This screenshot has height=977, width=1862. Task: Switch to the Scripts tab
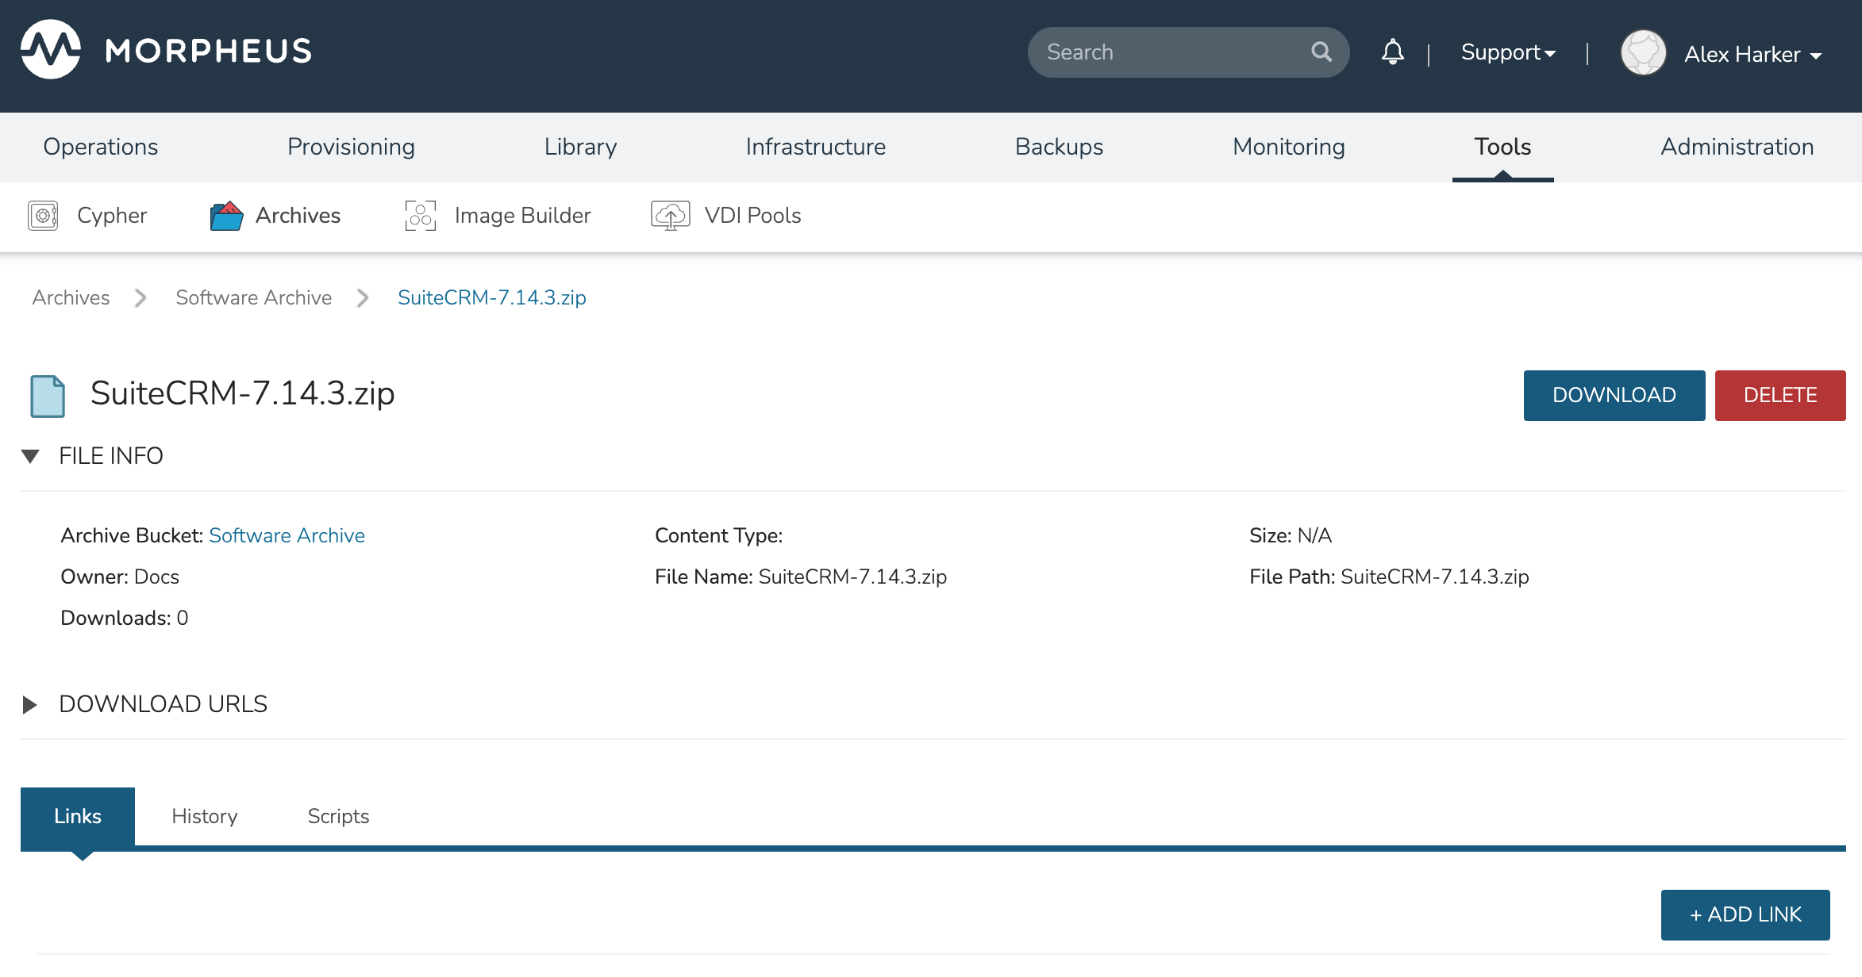tap(338, 816)
